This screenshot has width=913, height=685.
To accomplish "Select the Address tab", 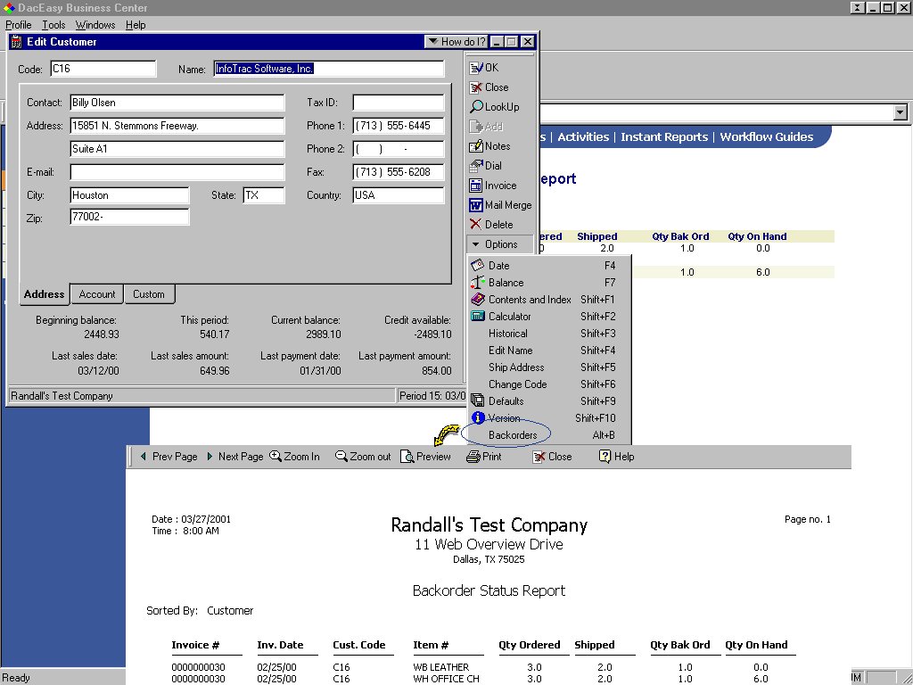I will click(45, 294).
